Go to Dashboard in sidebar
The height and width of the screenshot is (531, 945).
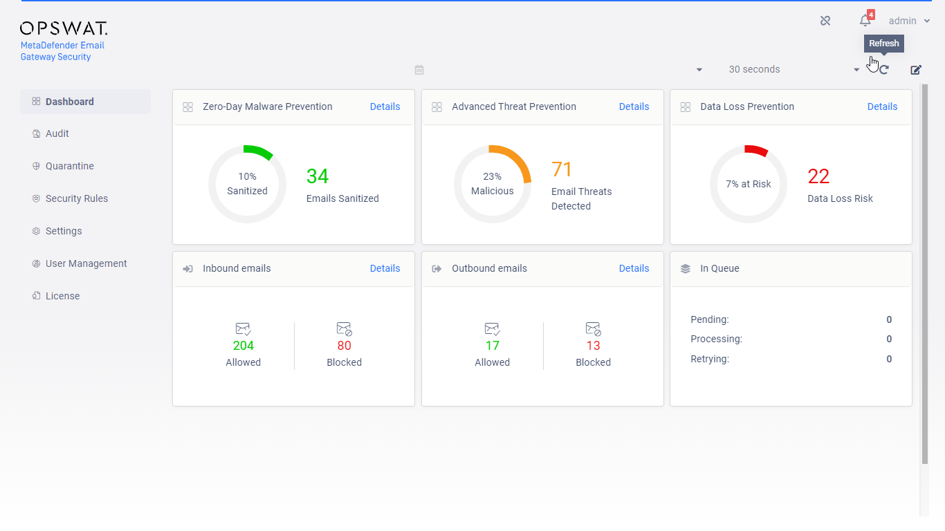click(x=86, y=102)
